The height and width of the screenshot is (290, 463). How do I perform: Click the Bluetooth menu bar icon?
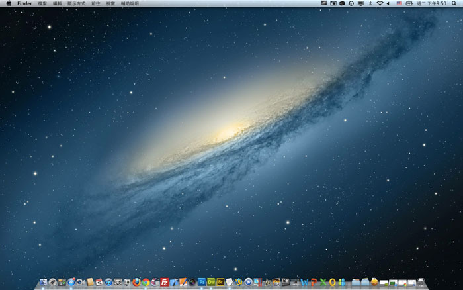pos(370,3)
